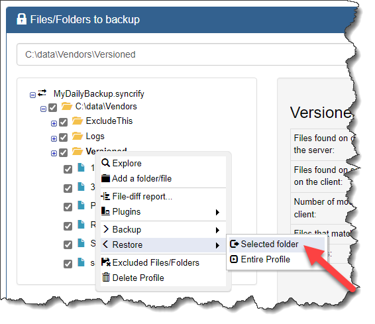Screen dimensions: 375x324
Task: Expand the ExcludeThis folder node
Action: [x=54, y=123]
